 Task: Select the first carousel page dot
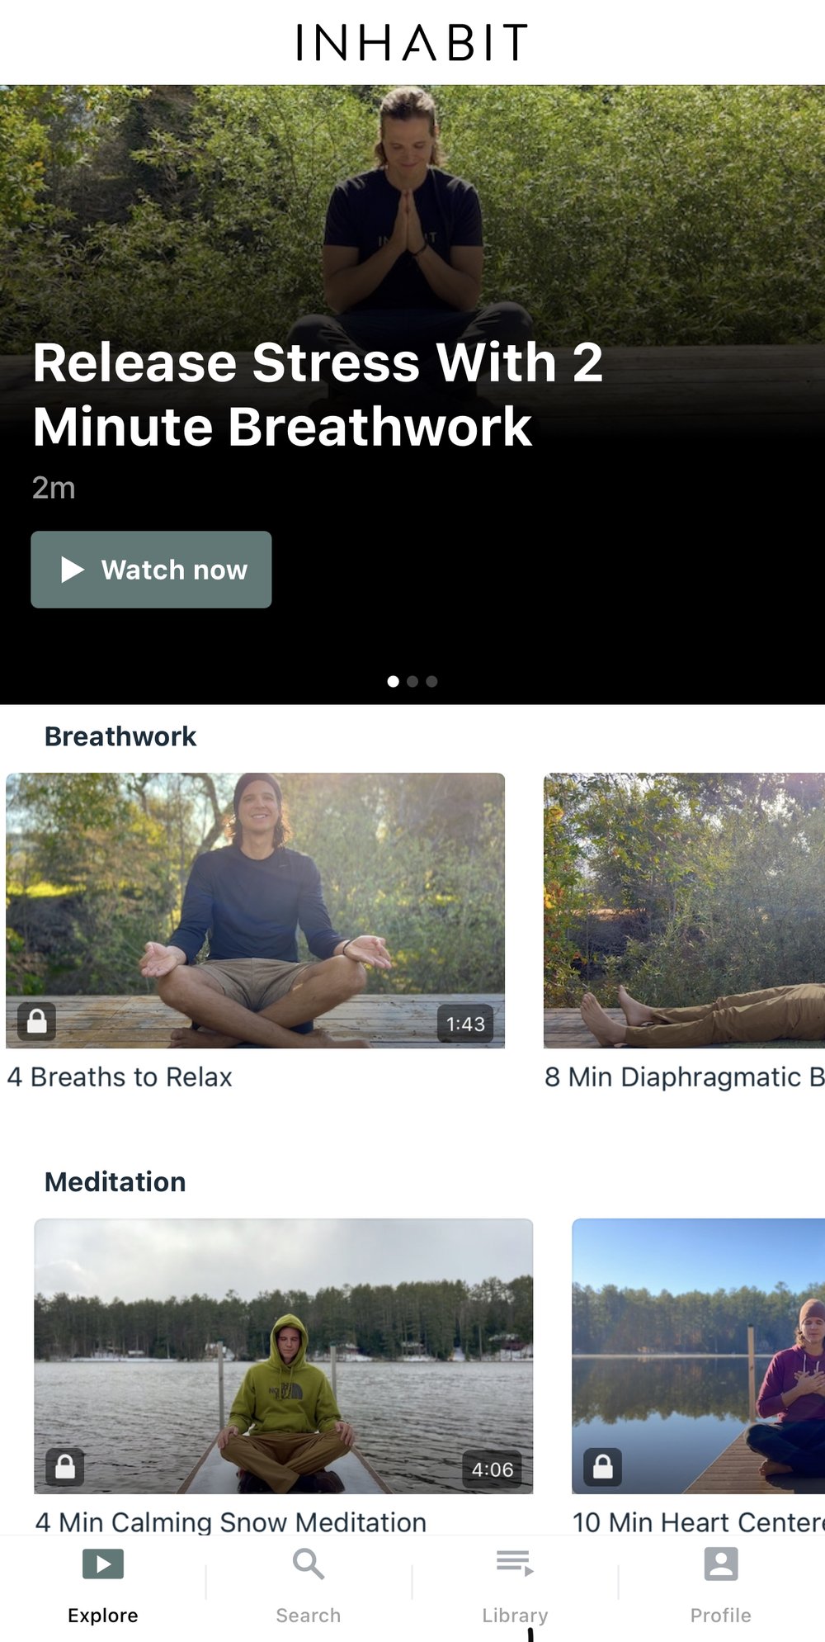pyautogui.click(x=394, y=681)
